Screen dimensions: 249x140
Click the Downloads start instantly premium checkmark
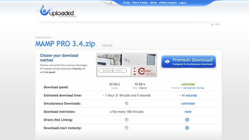pos(187,128)
